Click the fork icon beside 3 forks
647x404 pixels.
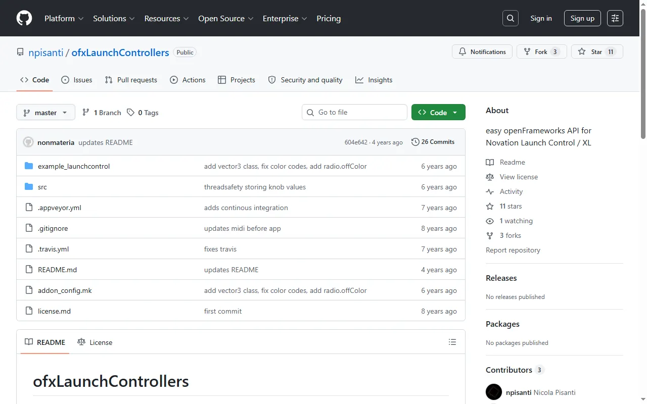(490, 235)
